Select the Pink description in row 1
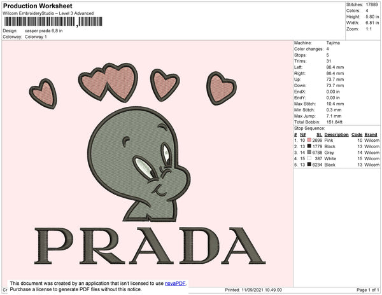This screenshot has height=295, width=382. pyautogui.click(x=329, y=141)
